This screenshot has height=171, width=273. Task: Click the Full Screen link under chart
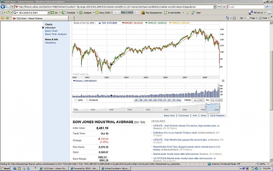click(183, 115)
